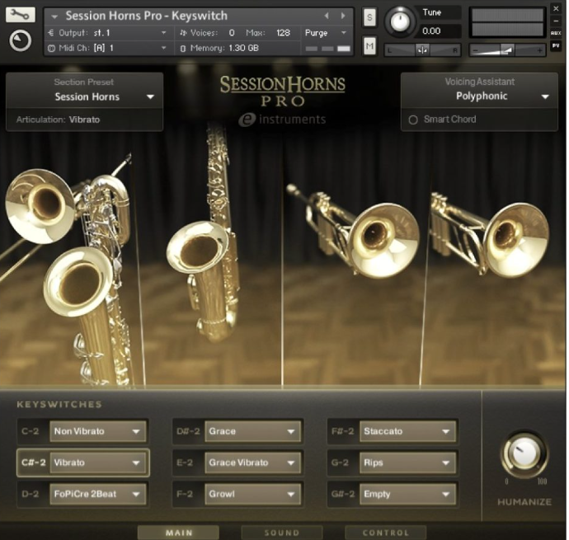Go to previous instrument with left arrow
Screen dimensions: 569x540
click(x=327, y=16)
